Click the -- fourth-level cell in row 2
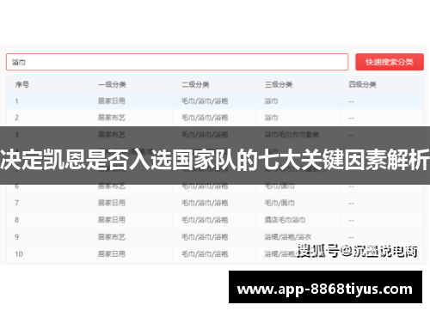 (351, 118)
